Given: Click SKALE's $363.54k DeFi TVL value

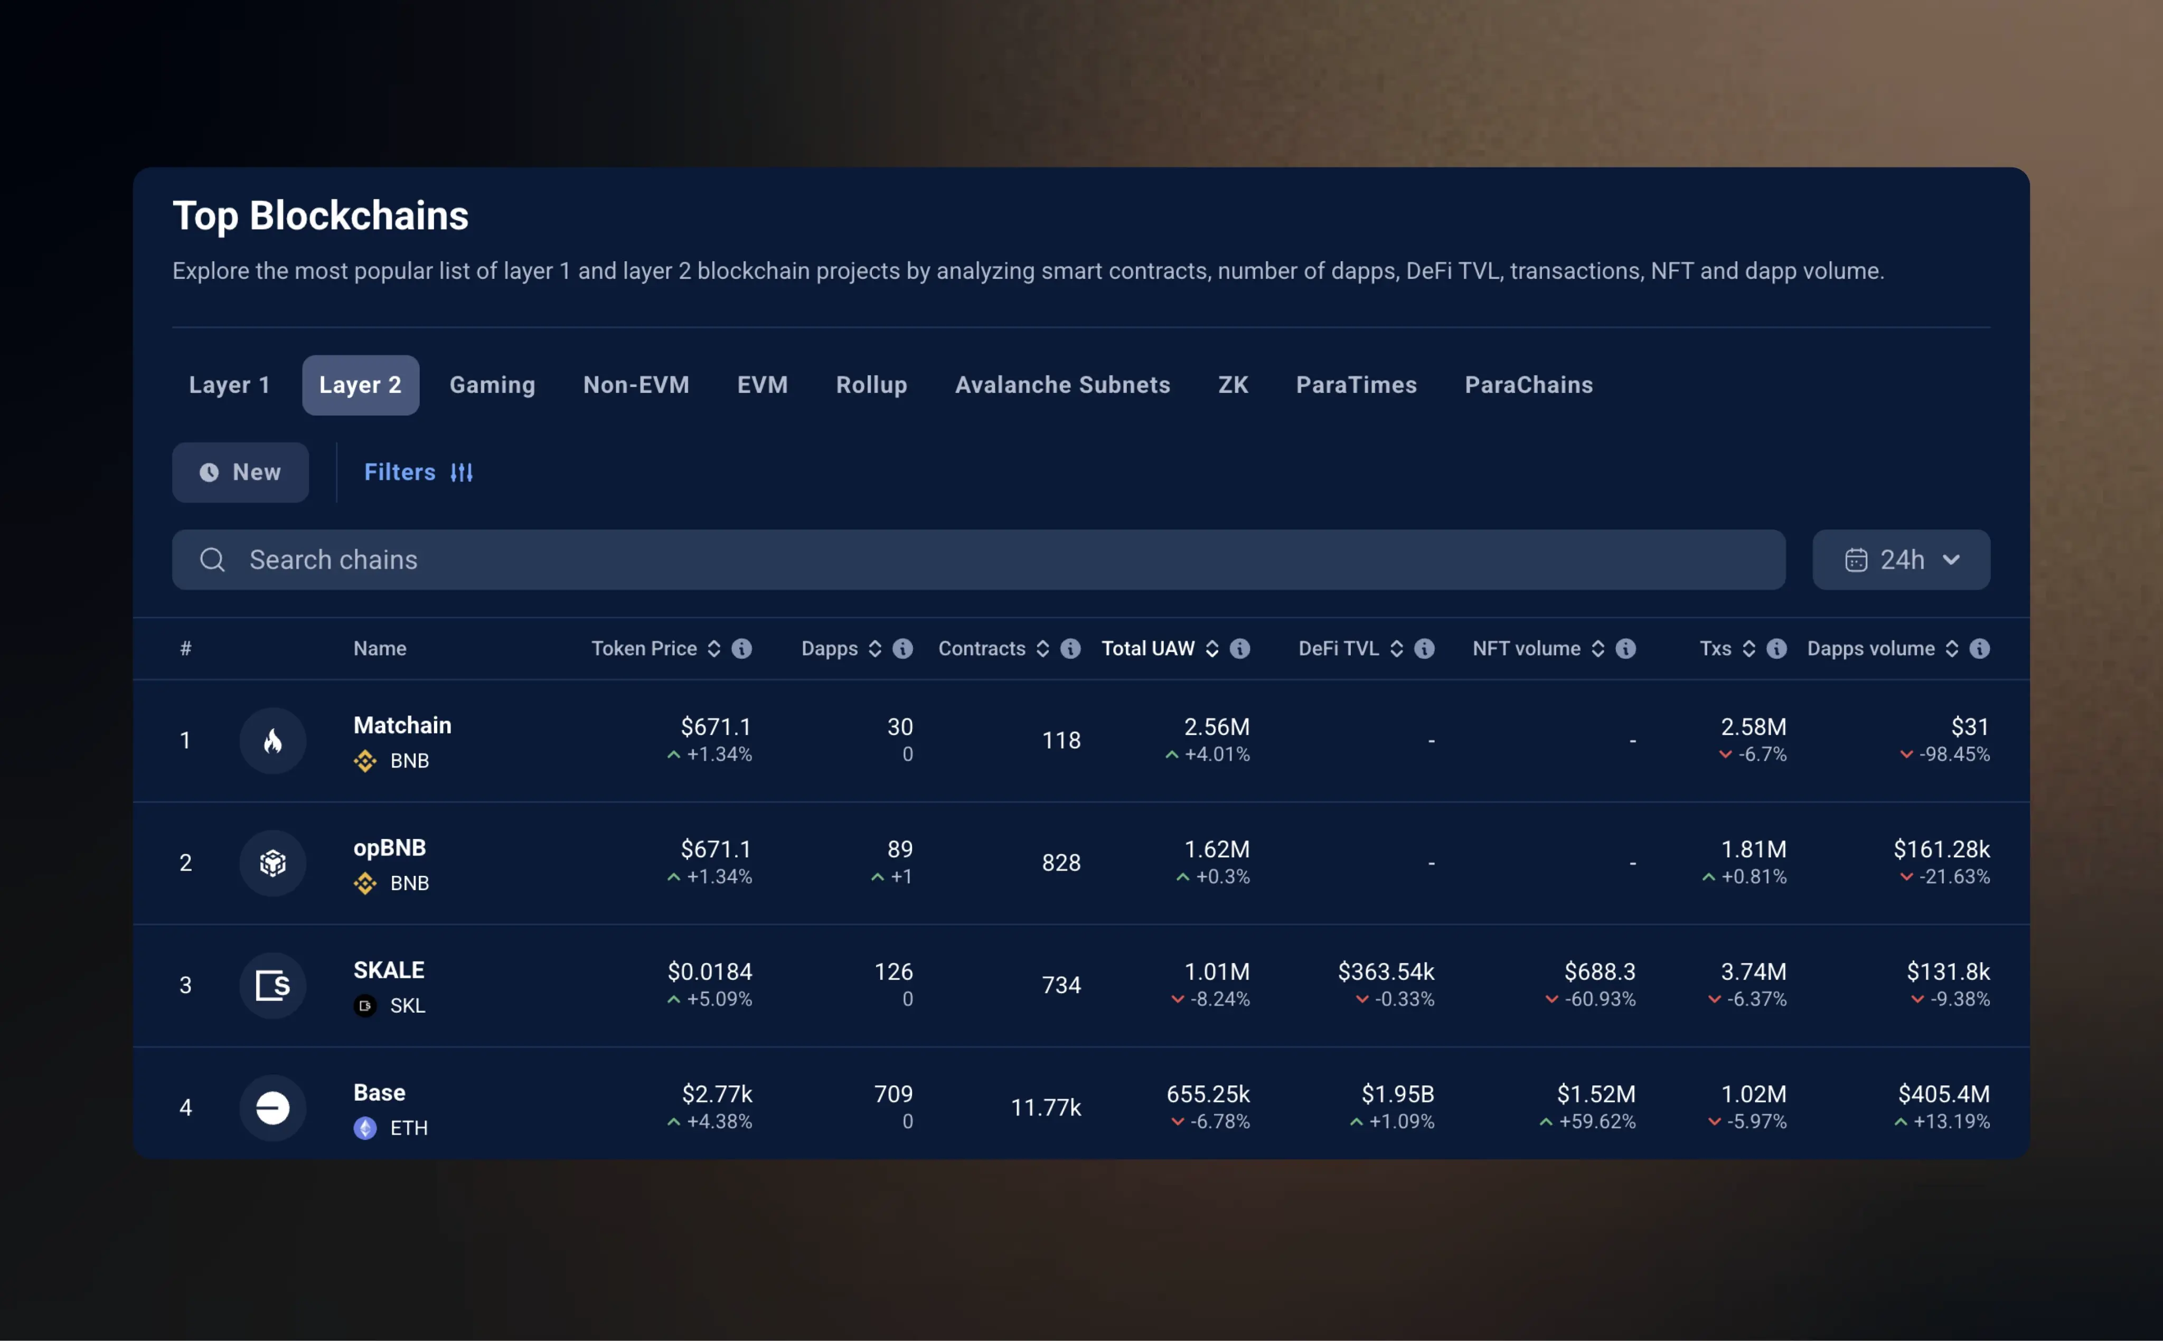Looking at the screenshot, I should [1386, 972].
